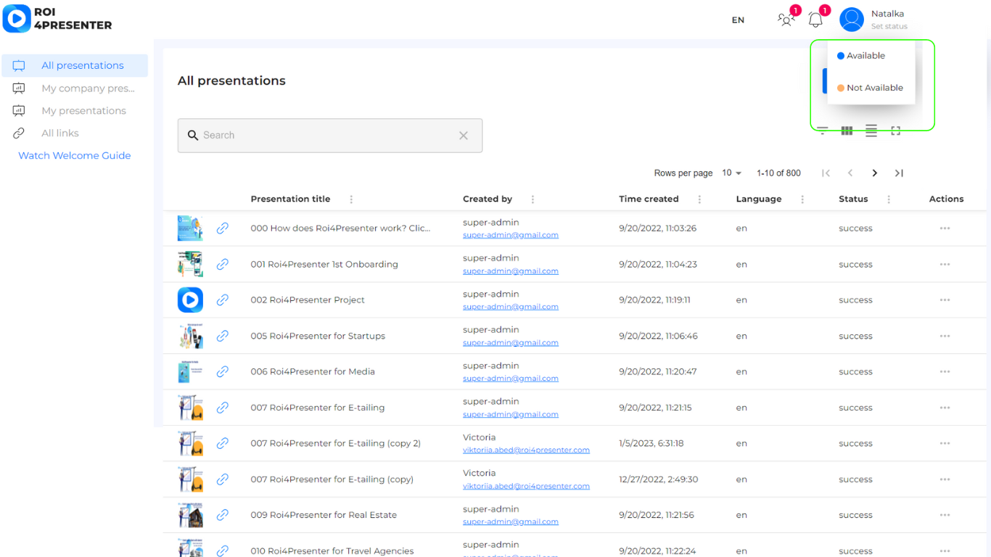The width and height of the screenshot is (991, 557).
Task: Open actions menu for 000 How does Roi4Presenter work
Action: coord(945,228)
